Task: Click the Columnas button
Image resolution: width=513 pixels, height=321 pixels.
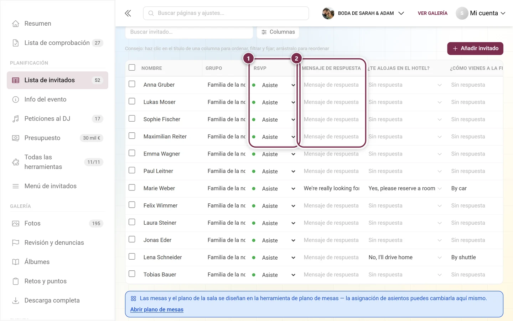Action: click(x=278, y=32)
